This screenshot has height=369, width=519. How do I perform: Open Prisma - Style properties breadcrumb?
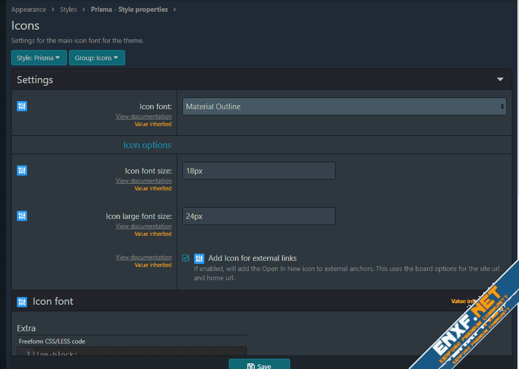tap(129, 10)
